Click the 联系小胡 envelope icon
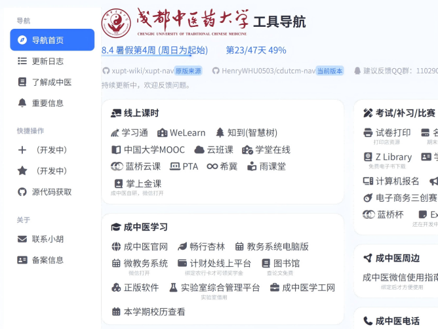438x329 pixels. tap(22, 239)
